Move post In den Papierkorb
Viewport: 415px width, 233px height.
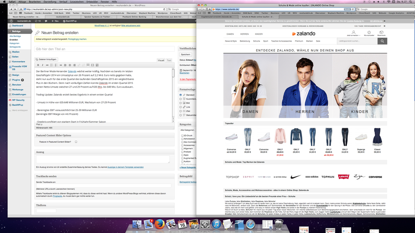point(188,79)
